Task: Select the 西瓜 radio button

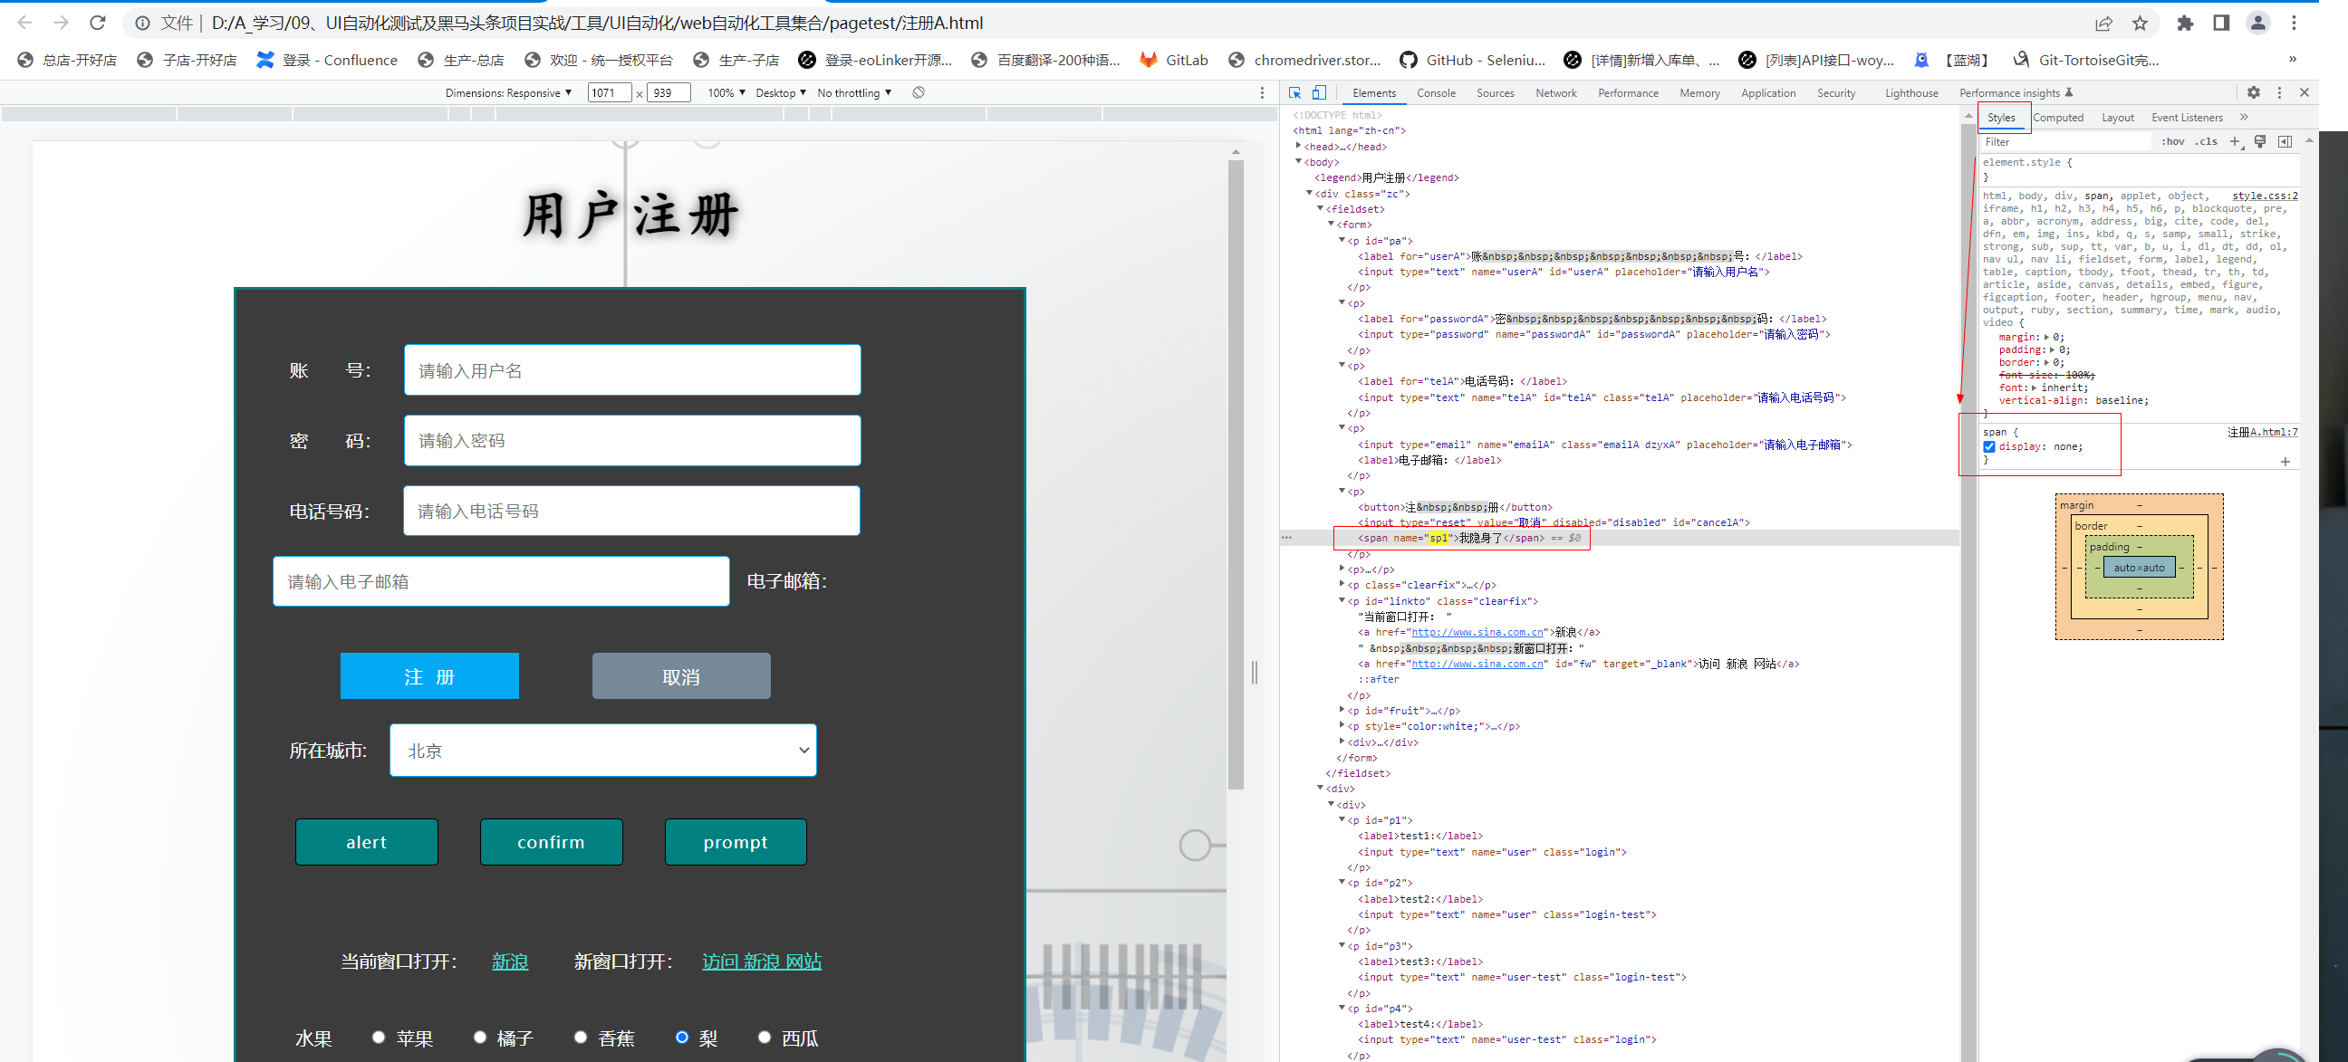Action: coord(764,1037)
